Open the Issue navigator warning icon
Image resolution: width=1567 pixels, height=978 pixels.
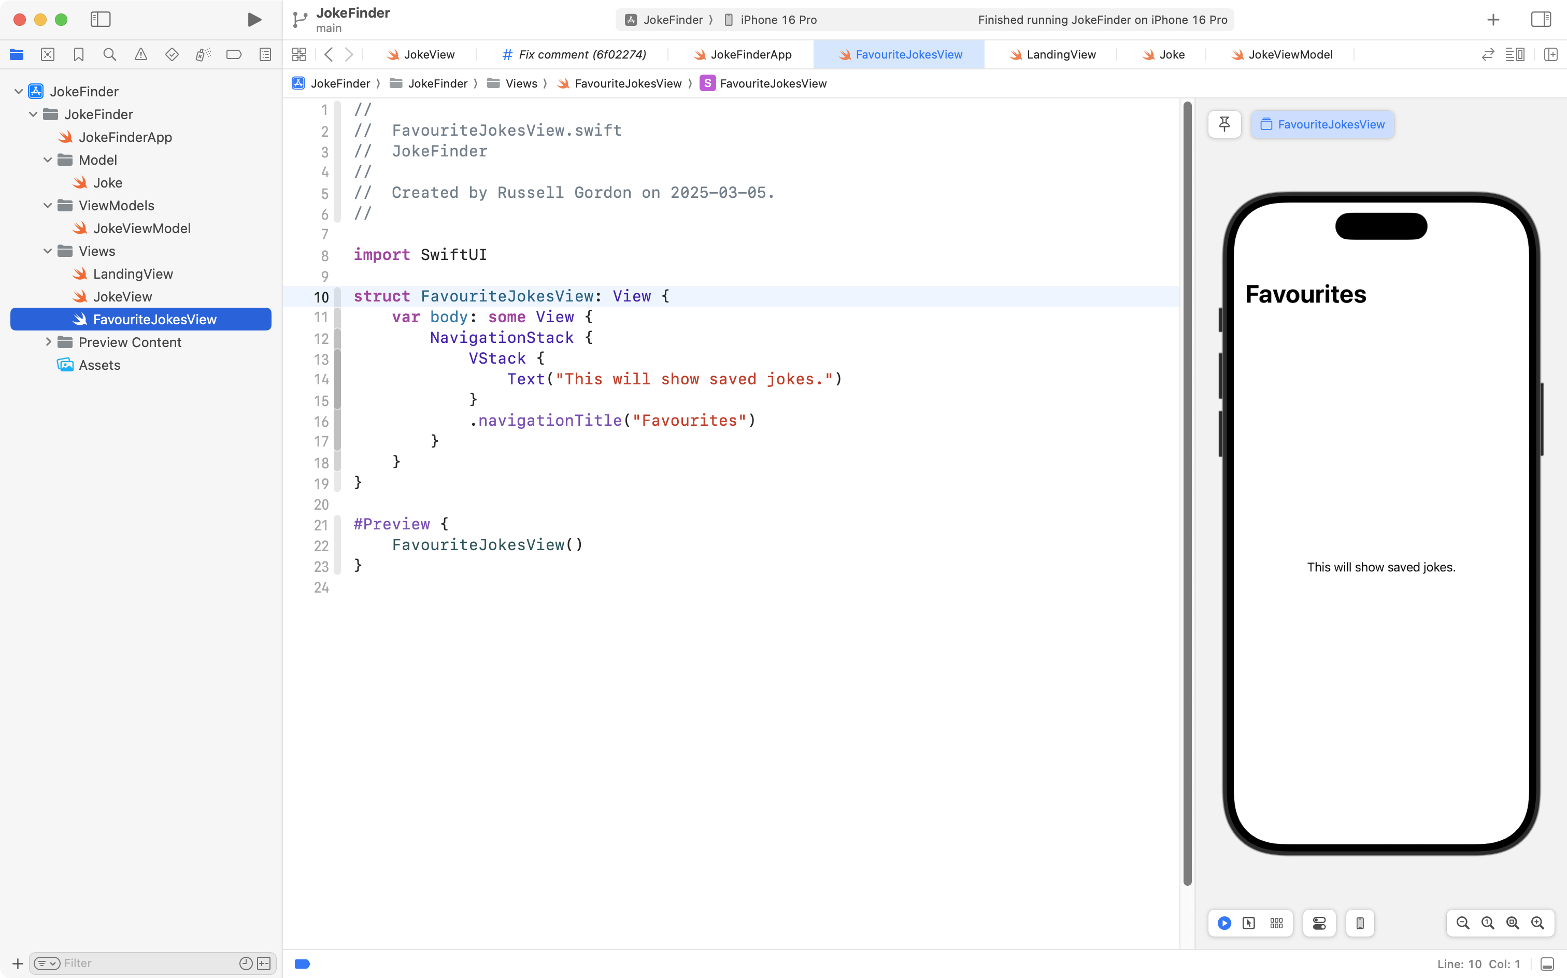click(x=140, y=54)
